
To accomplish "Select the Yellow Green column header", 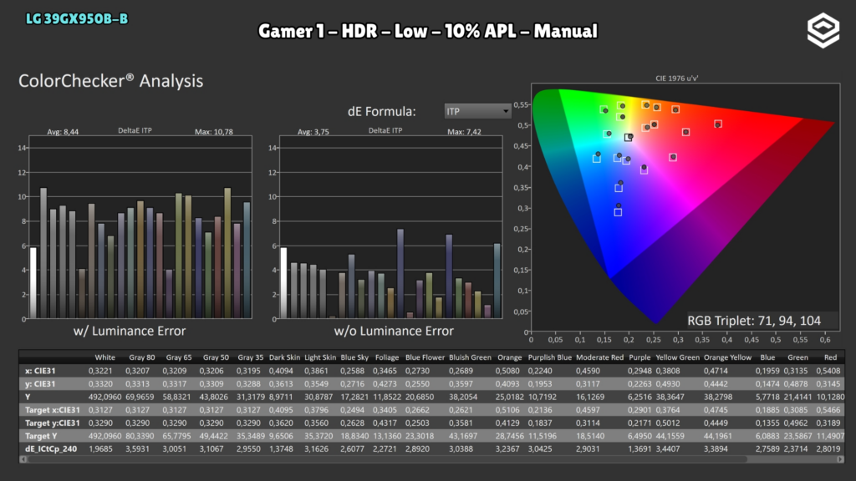I will [677, 357].
